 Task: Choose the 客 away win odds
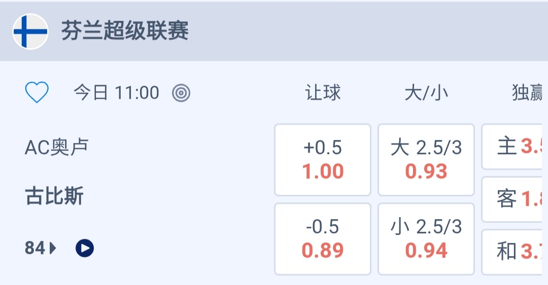pyautogui.click(x=515, y=199)
